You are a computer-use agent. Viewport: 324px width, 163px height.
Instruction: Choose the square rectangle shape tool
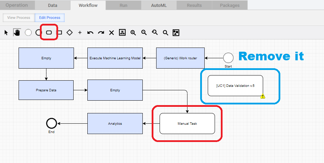pos(60,32)
